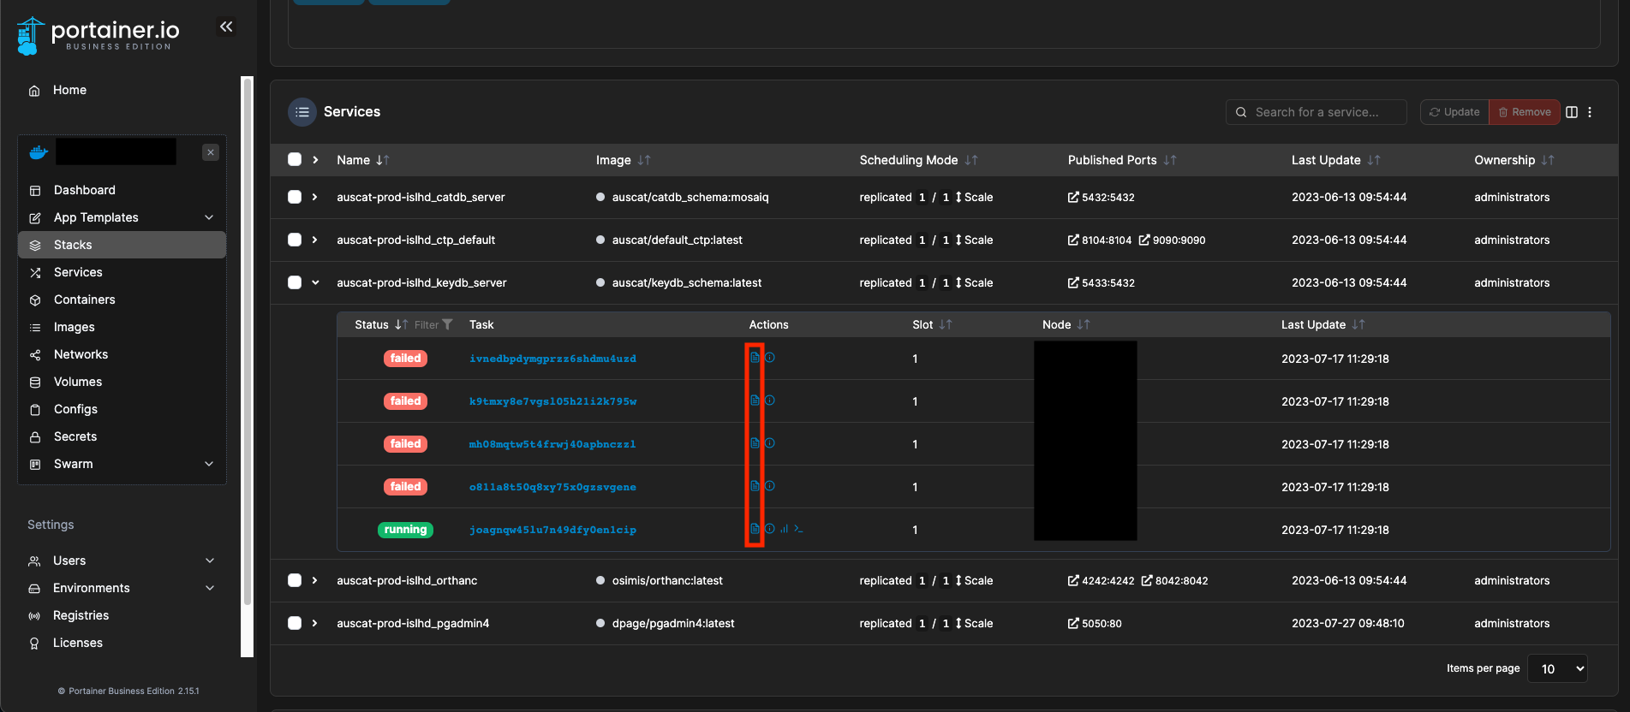Open logs for task o811a8t50q8xy75x0gzsvgene

[x=755, y=486]
